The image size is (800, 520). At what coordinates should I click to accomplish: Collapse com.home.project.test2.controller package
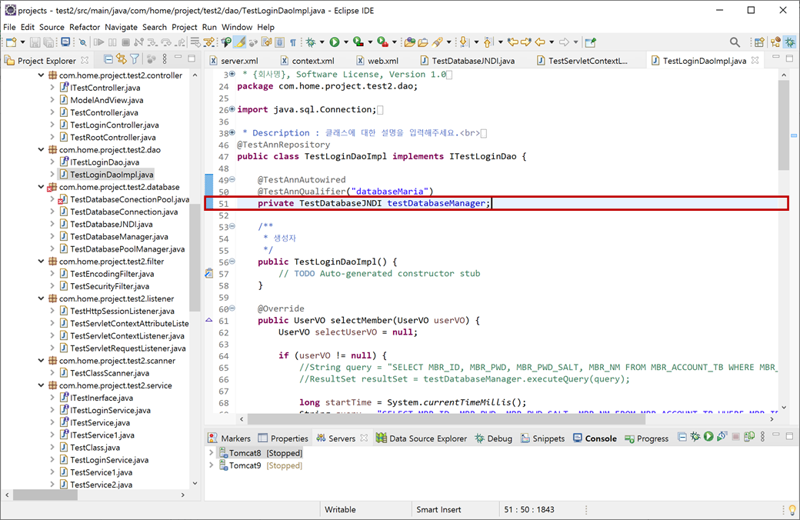[x=42, y=75]
